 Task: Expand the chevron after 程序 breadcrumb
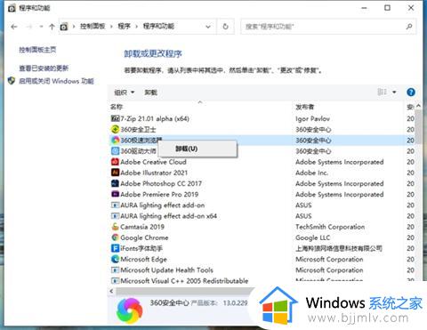pos(136,27)
